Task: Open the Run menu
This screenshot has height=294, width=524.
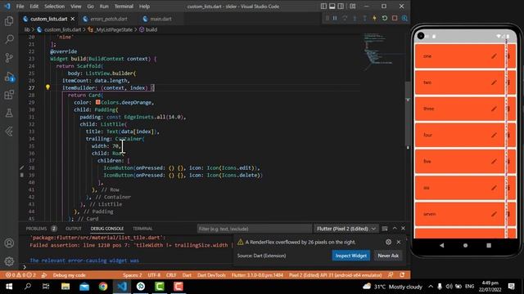Action: coord(104,7)
